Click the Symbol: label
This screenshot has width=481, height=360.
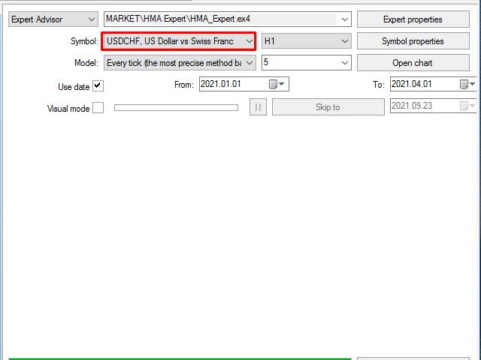[x=84, y=41]
